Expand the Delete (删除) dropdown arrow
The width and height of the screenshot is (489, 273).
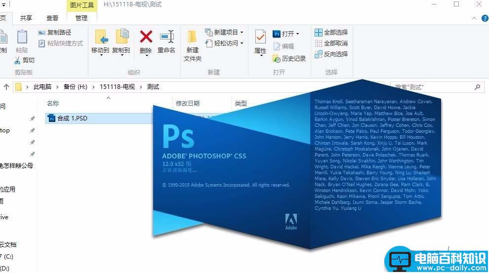pos(146,56)
